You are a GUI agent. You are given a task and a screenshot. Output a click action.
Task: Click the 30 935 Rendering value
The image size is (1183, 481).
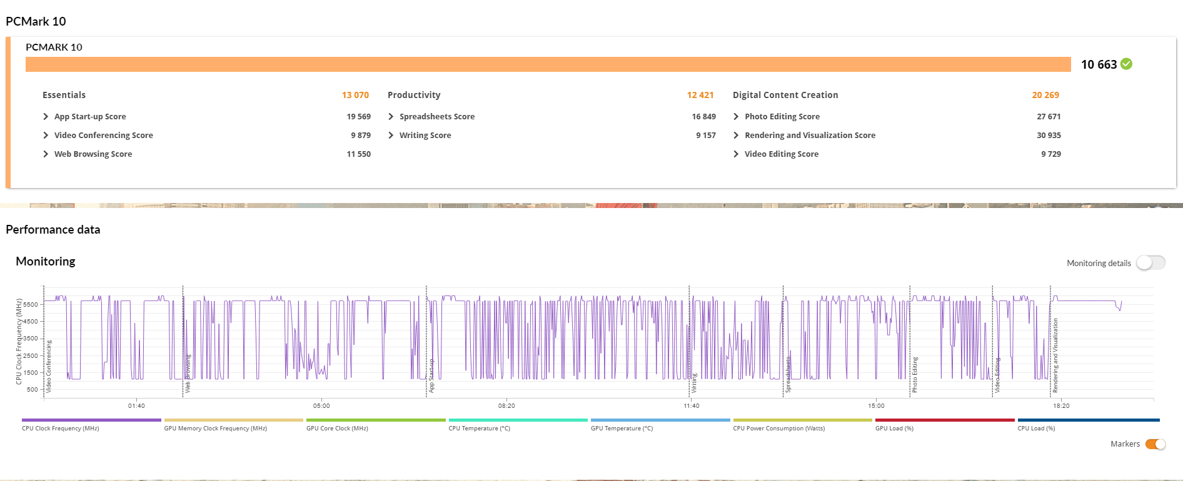tap(1049, 136)
